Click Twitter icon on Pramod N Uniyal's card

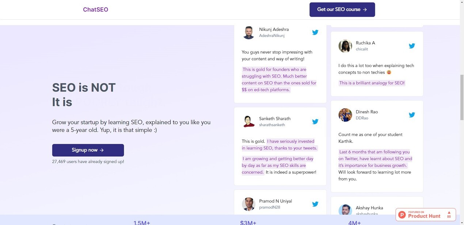point(315,204)
